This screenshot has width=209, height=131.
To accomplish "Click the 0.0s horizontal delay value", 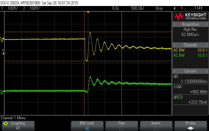I will 115,8.
